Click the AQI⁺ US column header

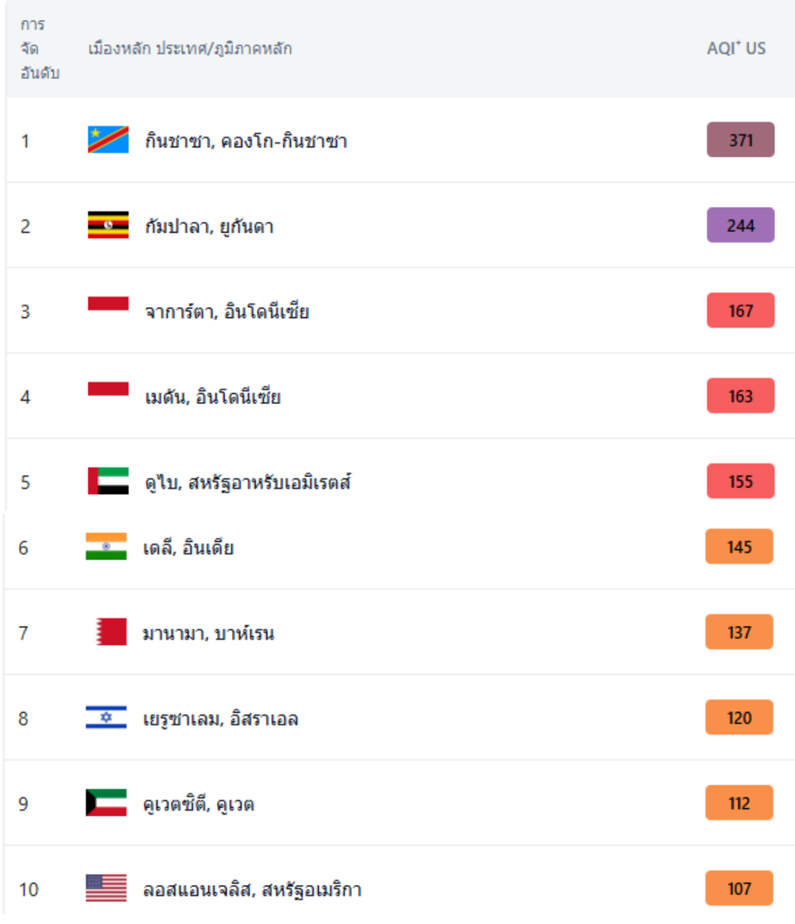tap(736, 48)
